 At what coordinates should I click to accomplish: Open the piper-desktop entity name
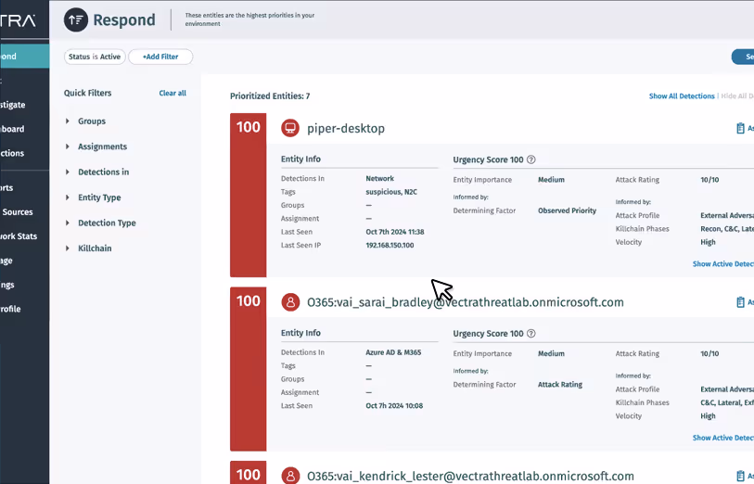(x=346, y=128)
